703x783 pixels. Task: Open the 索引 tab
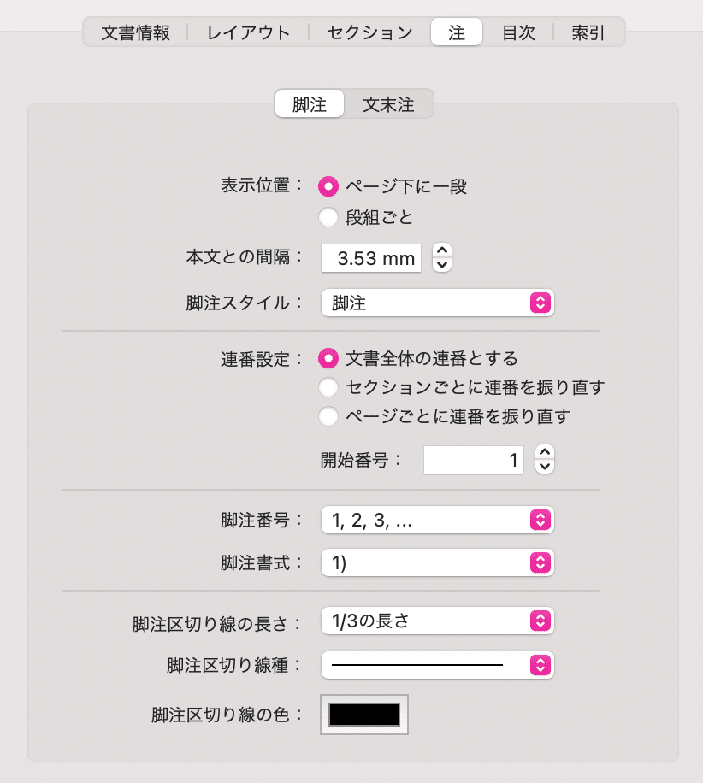point(587,32)
